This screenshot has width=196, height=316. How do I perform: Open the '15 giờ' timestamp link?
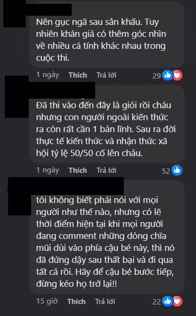[47, 301]
